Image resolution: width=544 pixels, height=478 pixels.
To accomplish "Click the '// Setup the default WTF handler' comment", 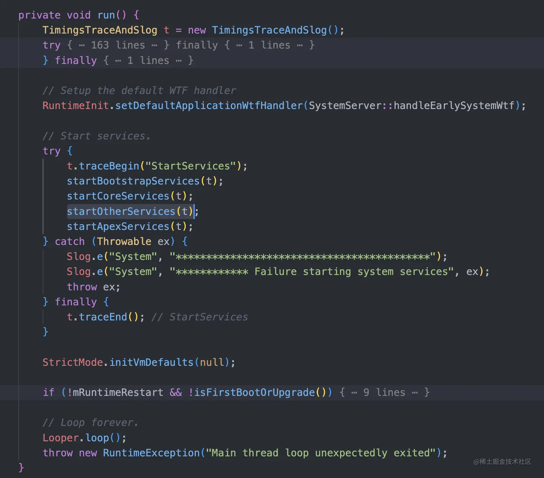I will (x=139, y=90).
